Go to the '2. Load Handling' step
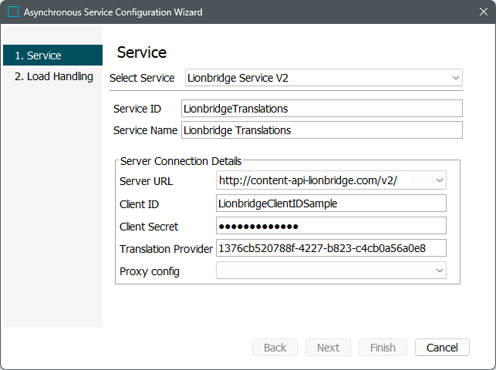Viewport: 496px width, 370px height. (52, 76)
